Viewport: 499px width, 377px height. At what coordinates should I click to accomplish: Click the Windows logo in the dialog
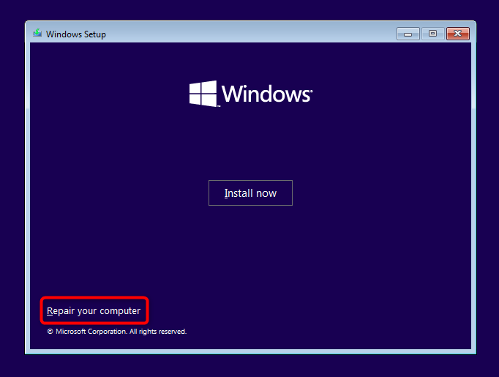coord(251,94)
